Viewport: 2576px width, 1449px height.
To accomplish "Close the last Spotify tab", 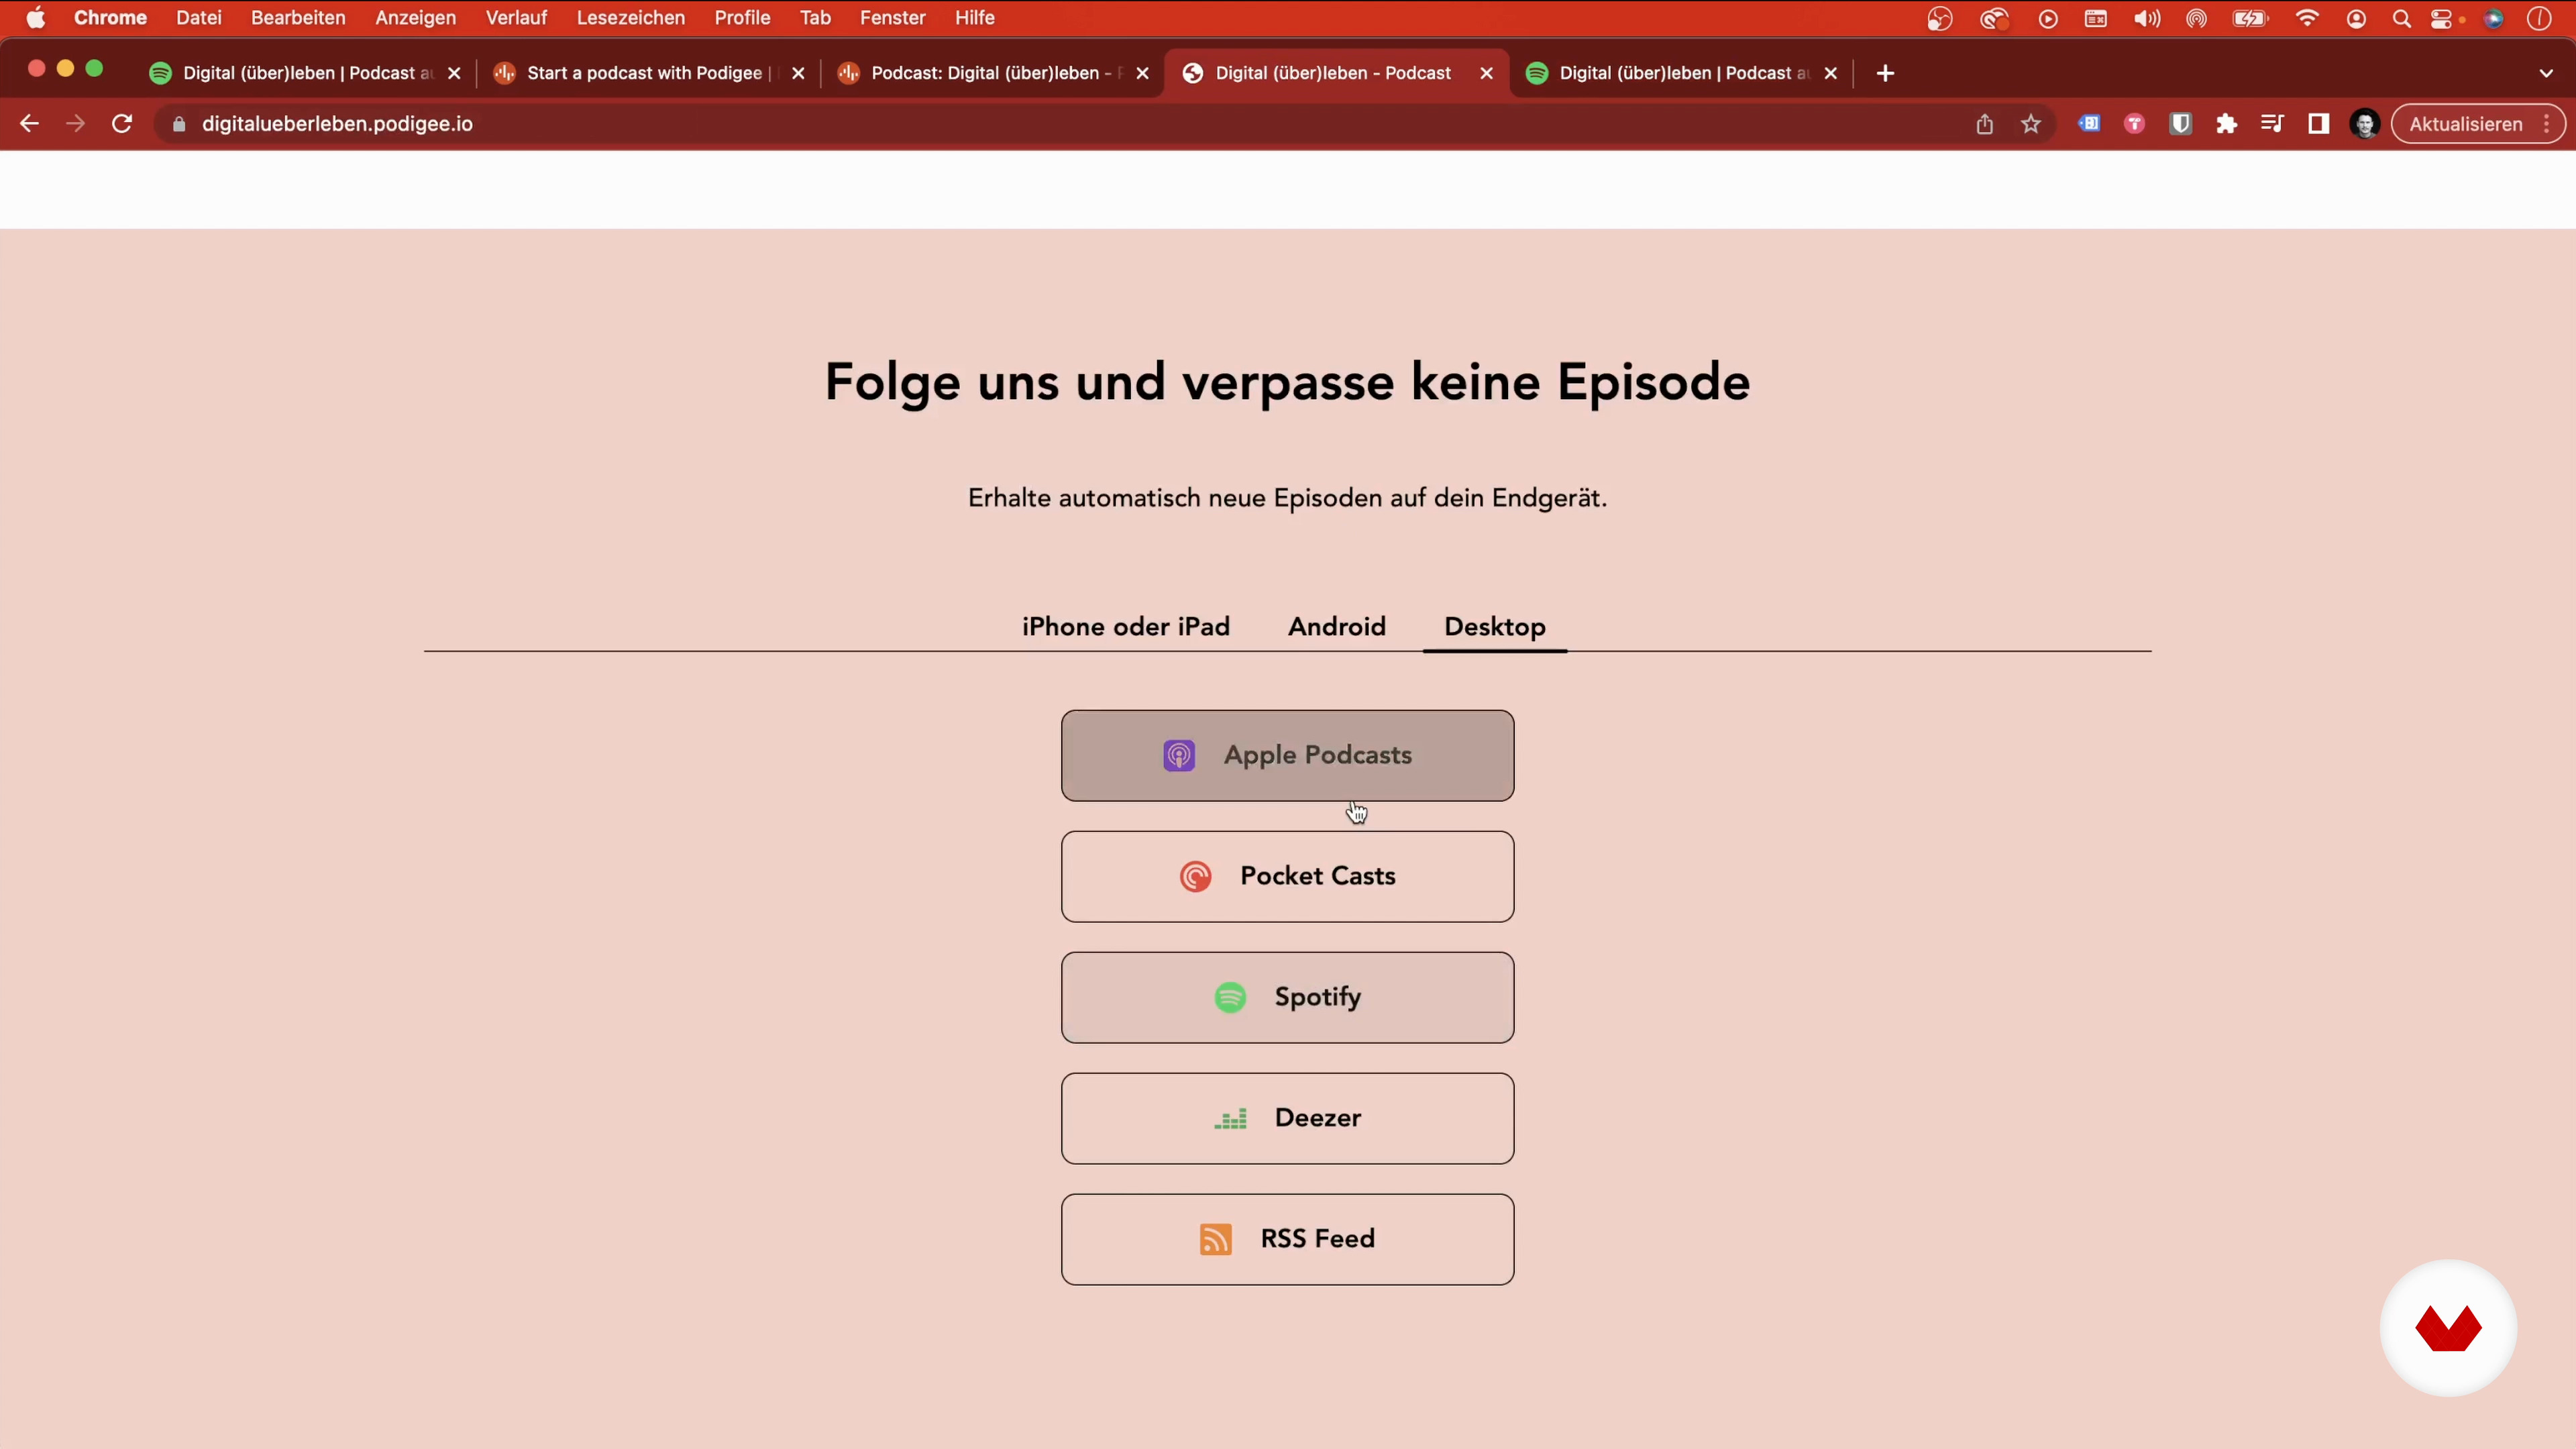I will tap(1830, 73).
